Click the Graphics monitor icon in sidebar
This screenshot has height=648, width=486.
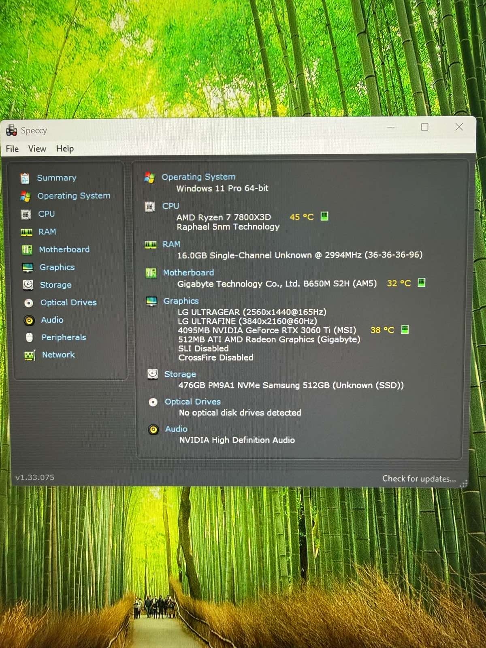tap(28, 267)
